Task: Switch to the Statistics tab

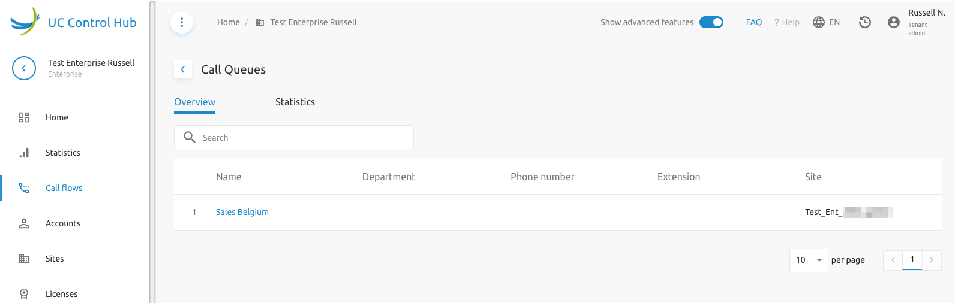Action: (x=295, y=102)
